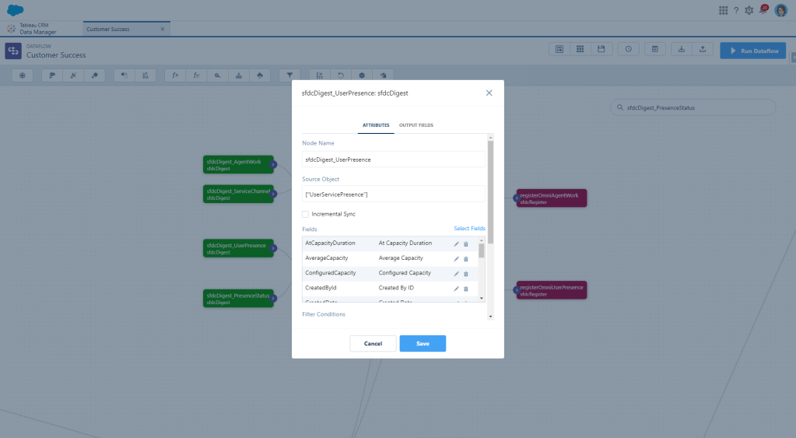Image resolution: width=796 pixels, height=438 pixels.
Task: Open the notifications bell
Action: 763,10
